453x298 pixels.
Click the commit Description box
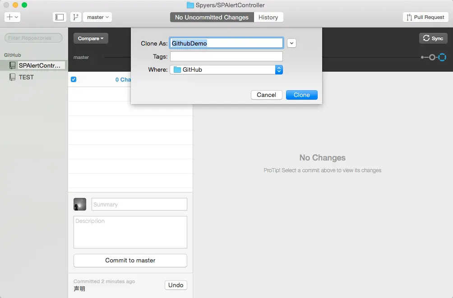click(x=130, y=232)
